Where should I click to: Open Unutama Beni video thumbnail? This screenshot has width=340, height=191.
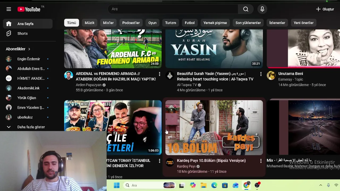[303, 49]
